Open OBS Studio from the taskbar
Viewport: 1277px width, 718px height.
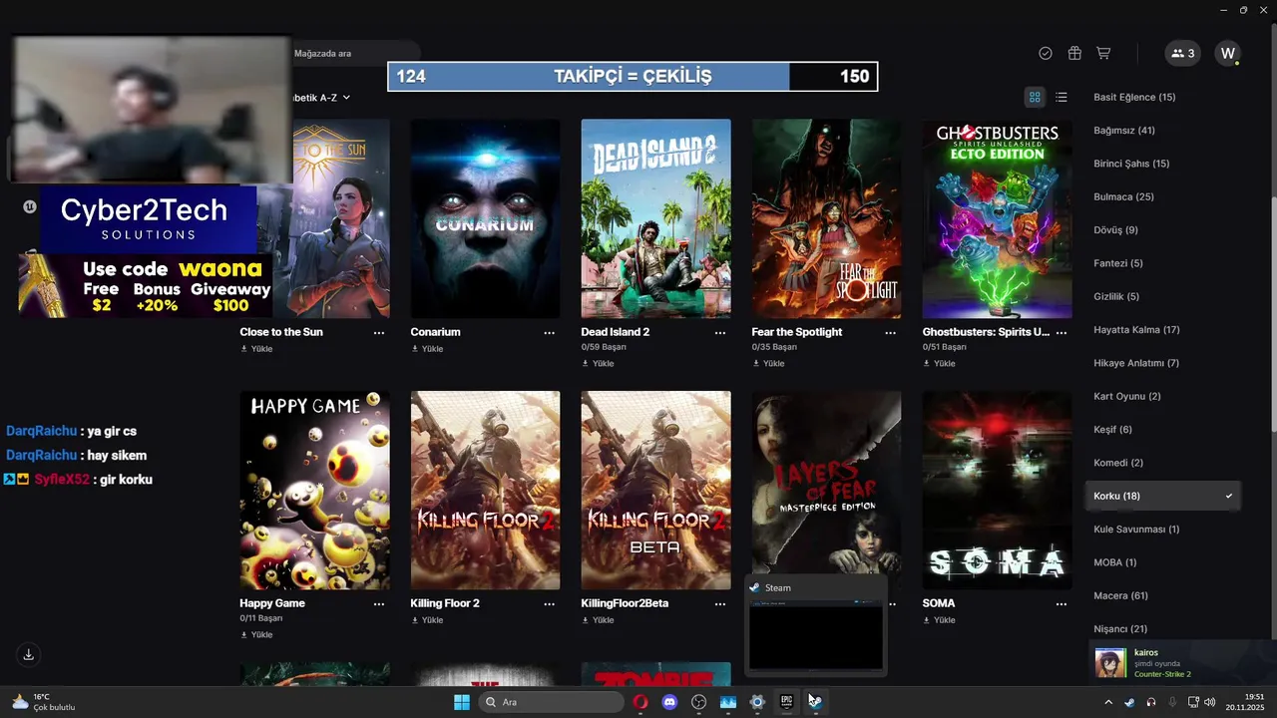click(698, 702)
